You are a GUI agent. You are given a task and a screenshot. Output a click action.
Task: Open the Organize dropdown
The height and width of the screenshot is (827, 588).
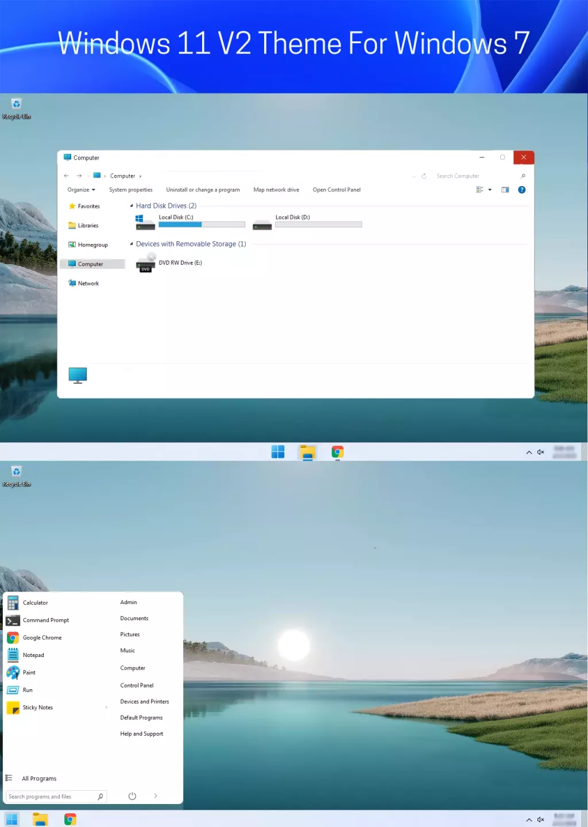tap(81, 190)
